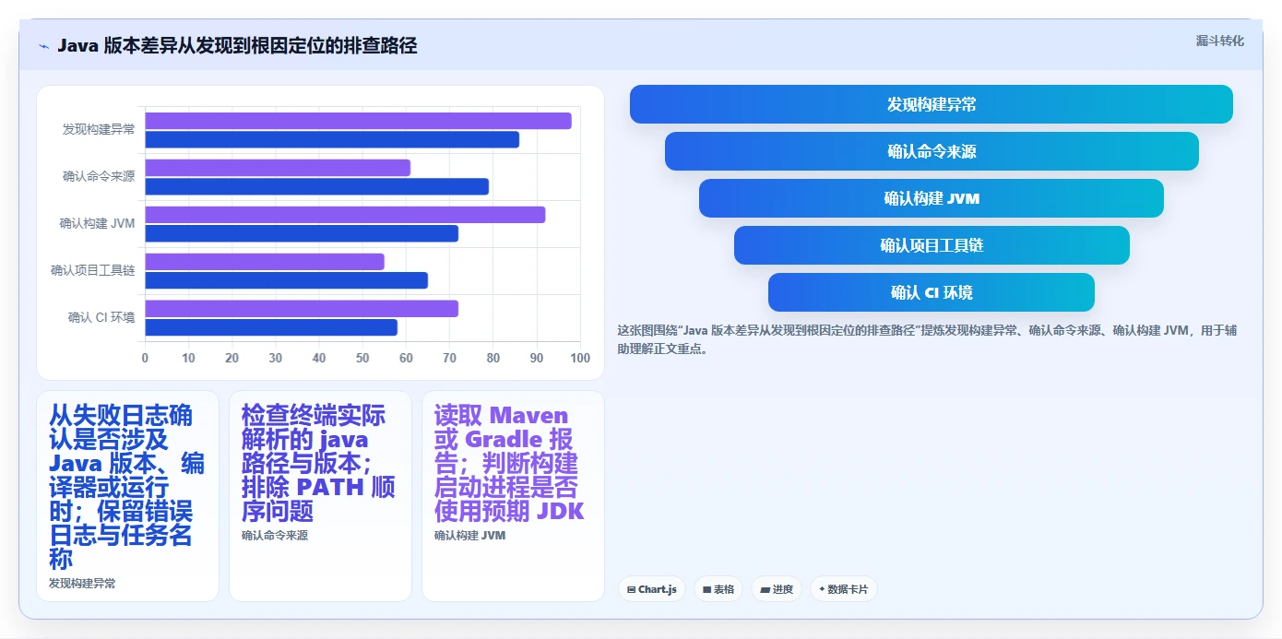Click the purple bar for 确认命令来源
The height and width of the screenshot is (639, 1282).
[278, 168]
